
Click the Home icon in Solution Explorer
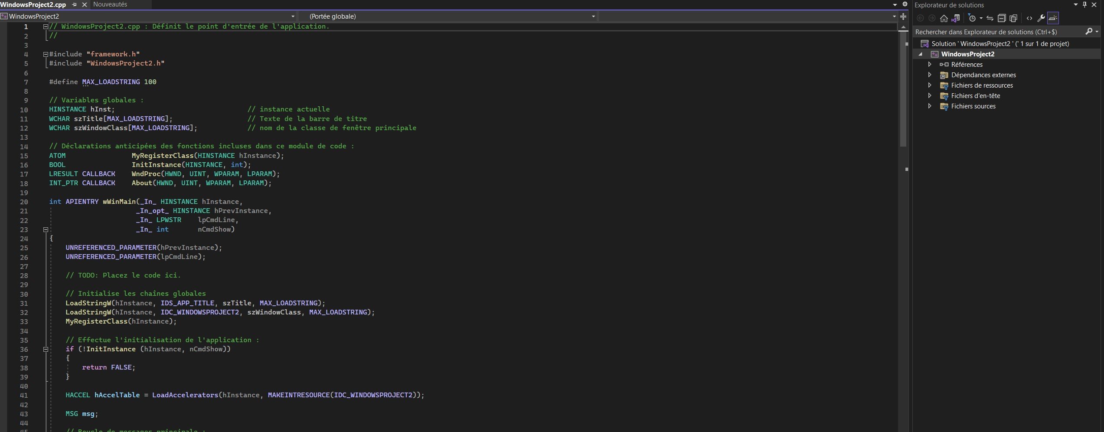944,18
